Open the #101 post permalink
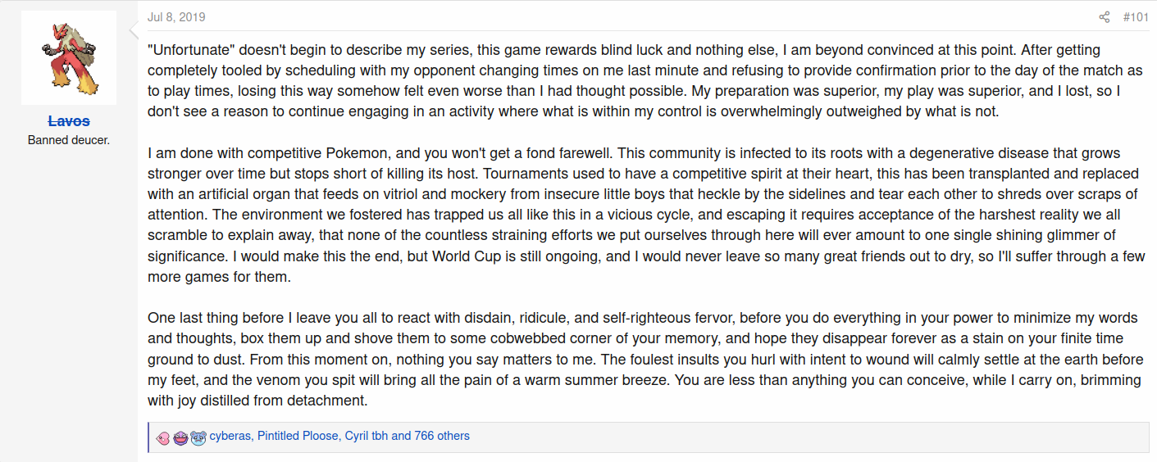Image resolution: width=1157 pixels, height=462 pixels. 1136,17
